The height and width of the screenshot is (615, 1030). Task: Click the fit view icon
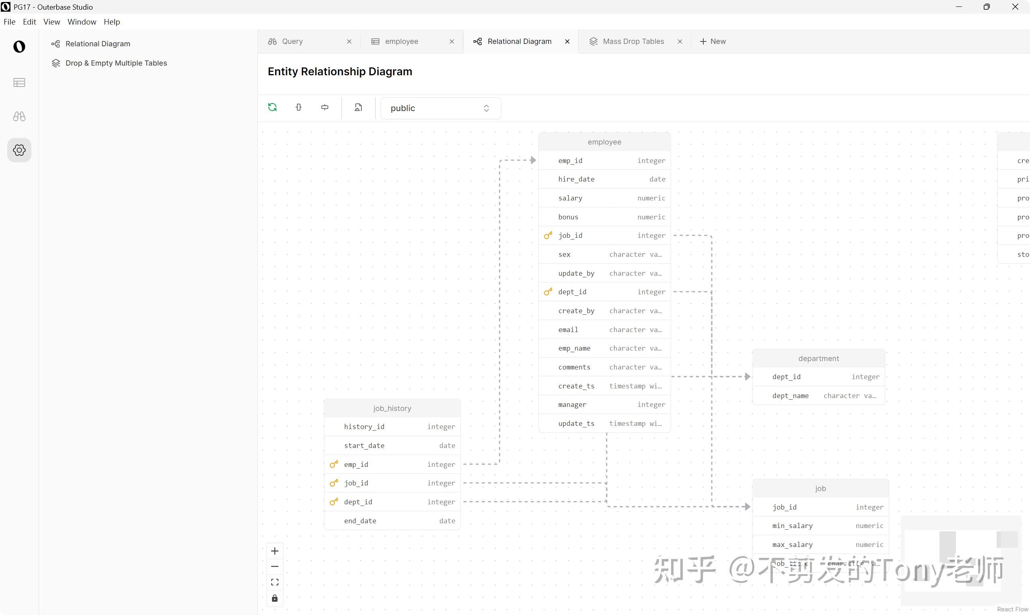pyautogui.click(x=274, y=582)
